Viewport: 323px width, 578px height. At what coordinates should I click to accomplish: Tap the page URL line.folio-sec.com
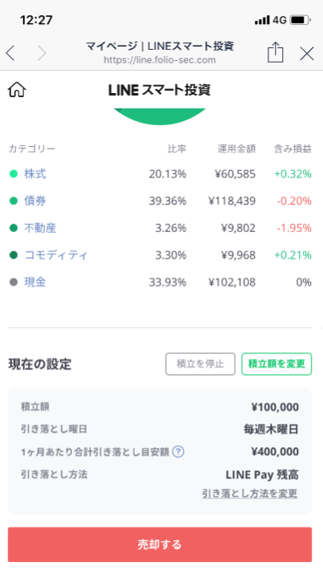click(x=159, y=59)
